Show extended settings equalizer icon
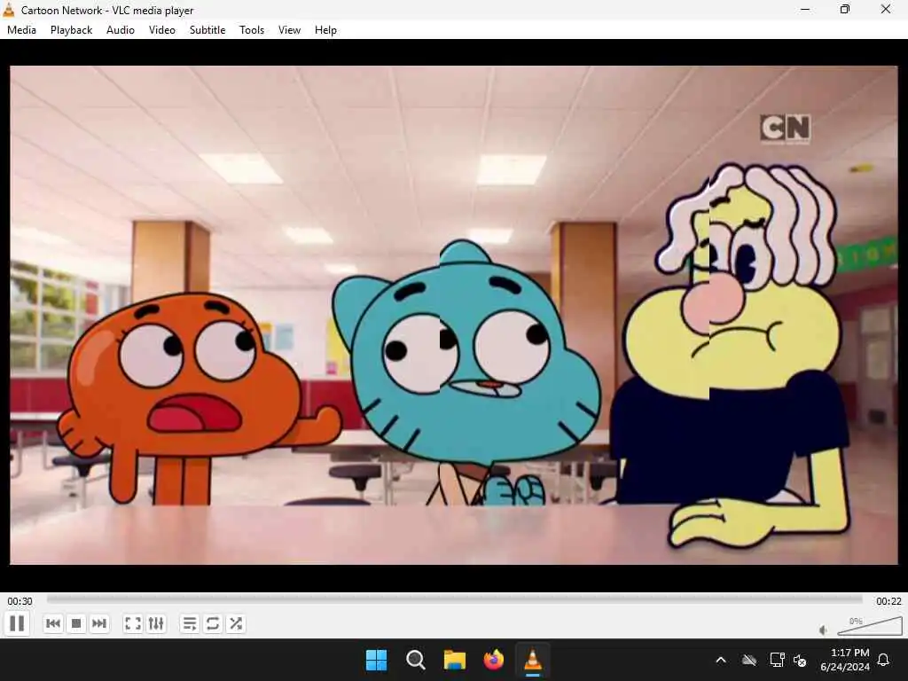 point(156,623)
